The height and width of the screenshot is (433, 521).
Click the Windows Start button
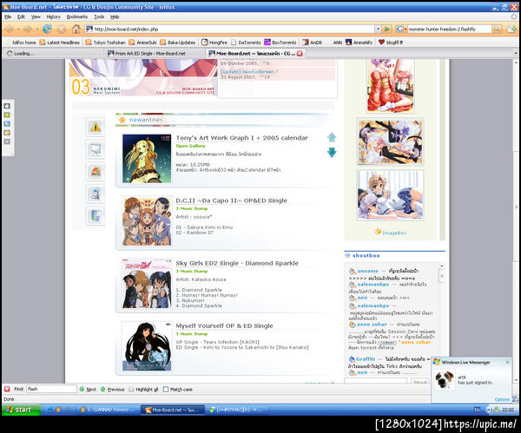(x=21, y=410)
